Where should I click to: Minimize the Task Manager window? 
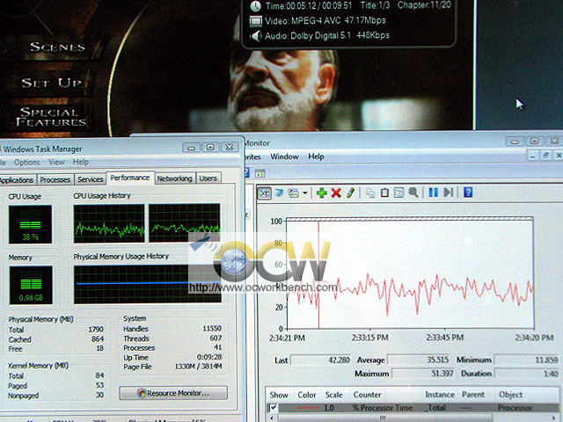[192, 148]
